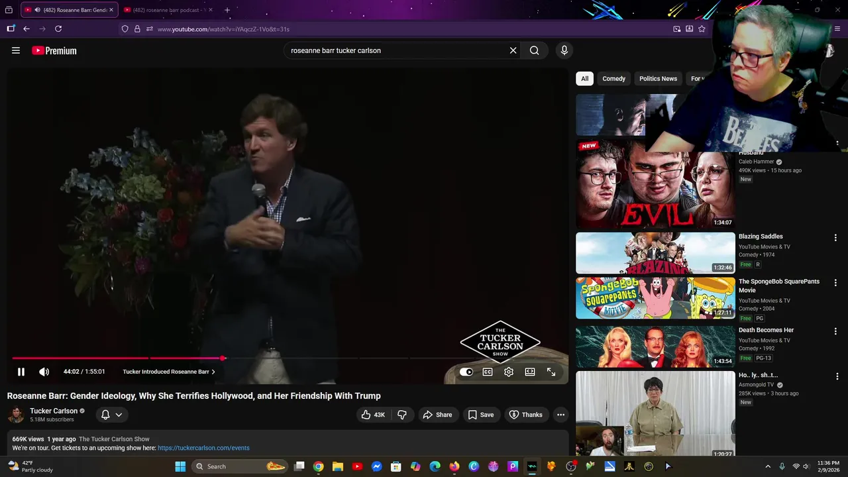
Task: Pause the playing video
Action: [21, 372]
